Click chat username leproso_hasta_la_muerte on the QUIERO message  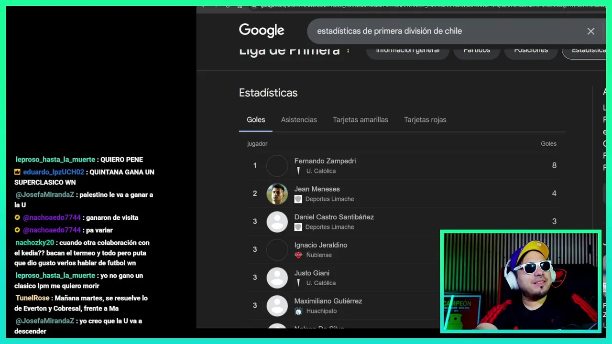click(x=55, y=160)
